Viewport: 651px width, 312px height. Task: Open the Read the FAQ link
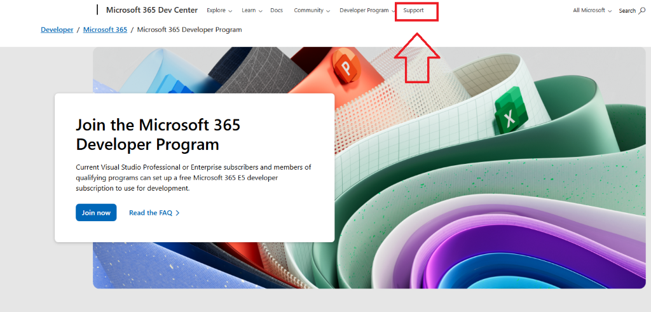pyautogui.click(x=154, y=213)
